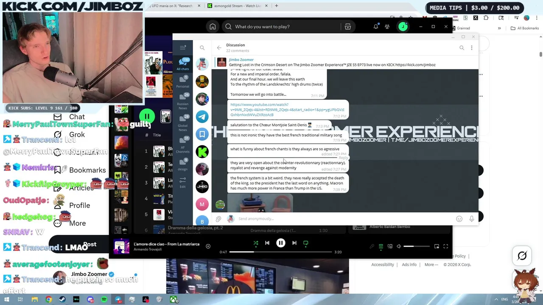Toggle repeat mode in Spotify
This screenshot has height=305, width=543.
coord(305,243)
